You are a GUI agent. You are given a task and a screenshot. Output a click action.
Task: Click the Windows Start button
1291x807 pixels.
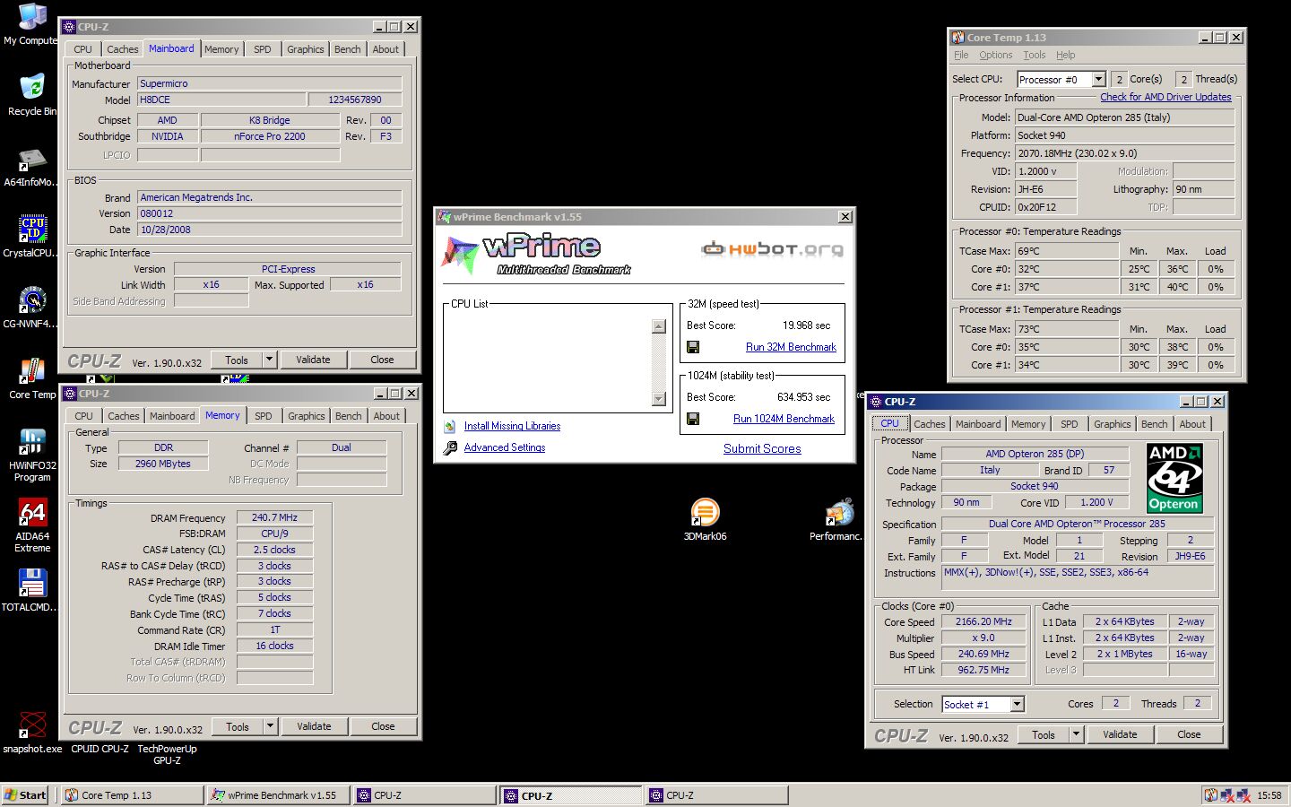[25, 795]
